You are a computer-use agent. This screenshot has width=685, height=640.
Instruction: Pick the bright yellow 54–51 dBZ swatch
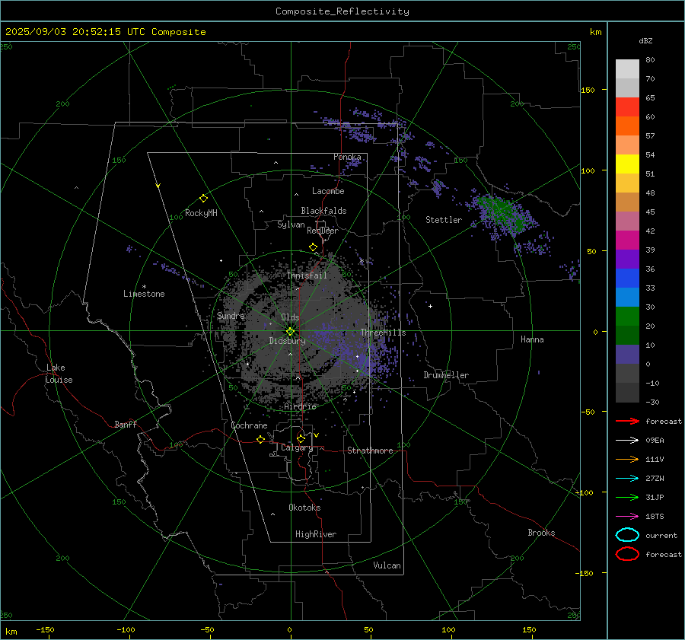tap(627, 164)
